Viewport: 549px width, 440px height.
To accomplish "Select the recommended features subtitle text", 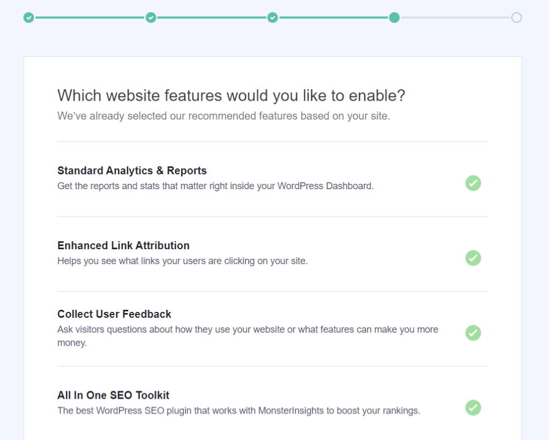I will [223, 116].
